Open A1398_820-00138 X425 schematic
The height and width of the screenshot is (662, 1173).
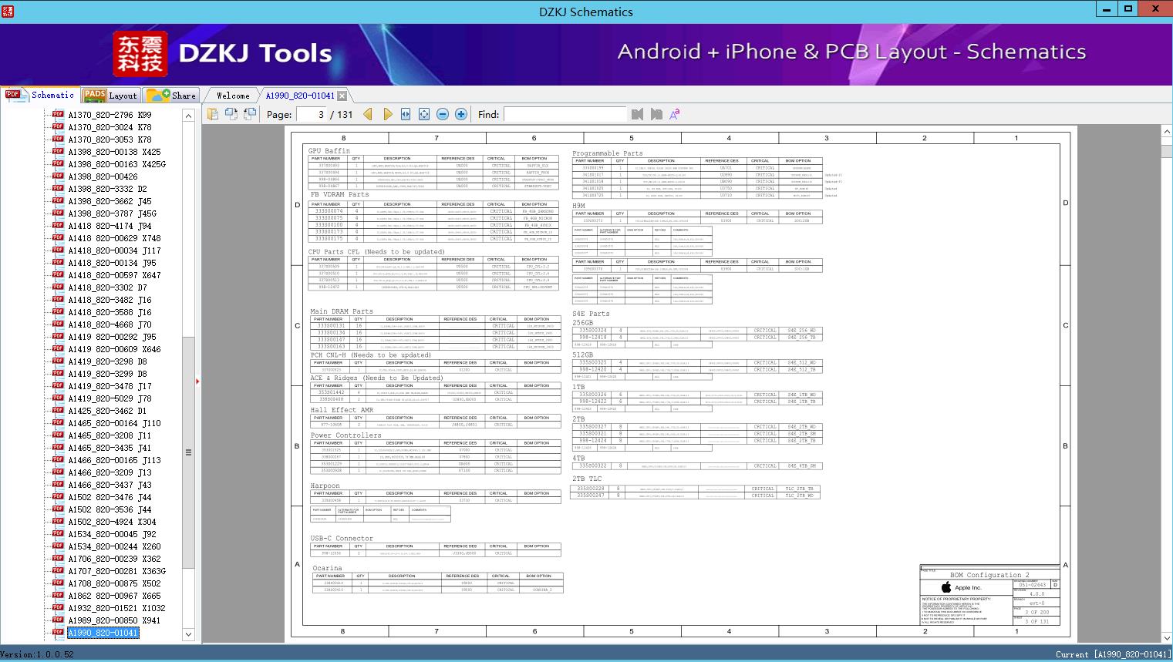click(114, 152)
